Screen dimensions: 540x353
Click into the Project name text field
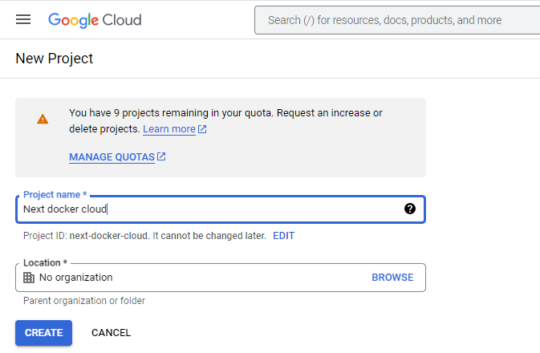coord(221,209)
